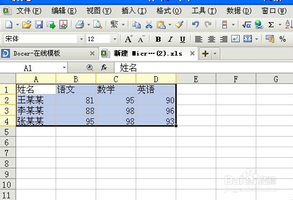Viewport: 293px width, 200px height.
Task: Insert hyperlink with the globe icon
Action: click(x=259, y=24)
